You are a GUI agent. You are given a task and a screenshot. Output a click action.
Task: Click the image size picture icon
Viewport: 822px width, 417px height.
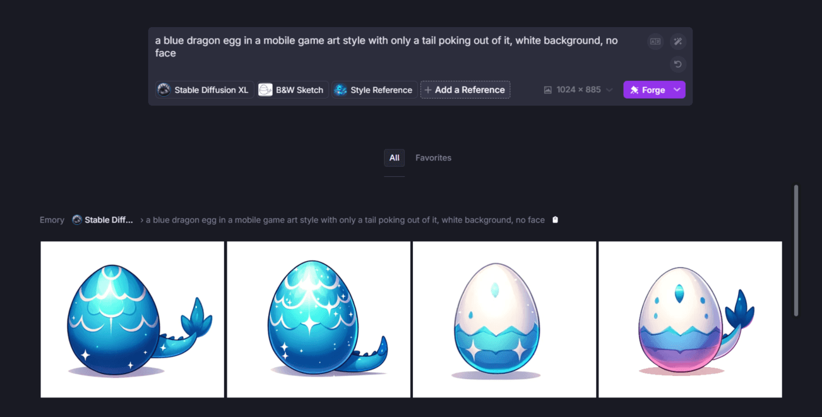pos(548,90)
